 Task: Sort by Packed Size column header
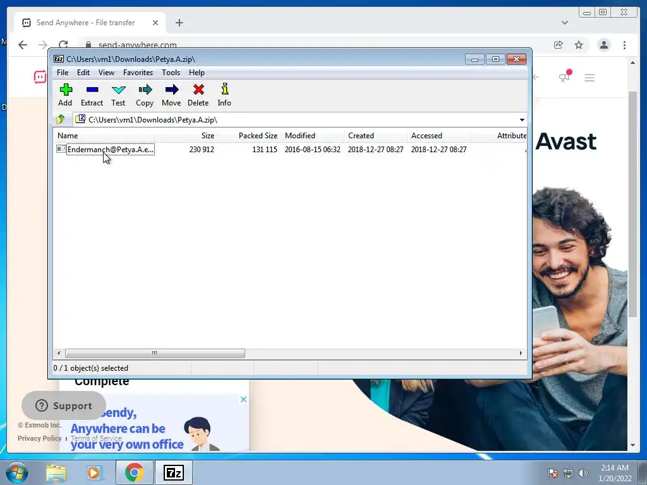point(249,136)
